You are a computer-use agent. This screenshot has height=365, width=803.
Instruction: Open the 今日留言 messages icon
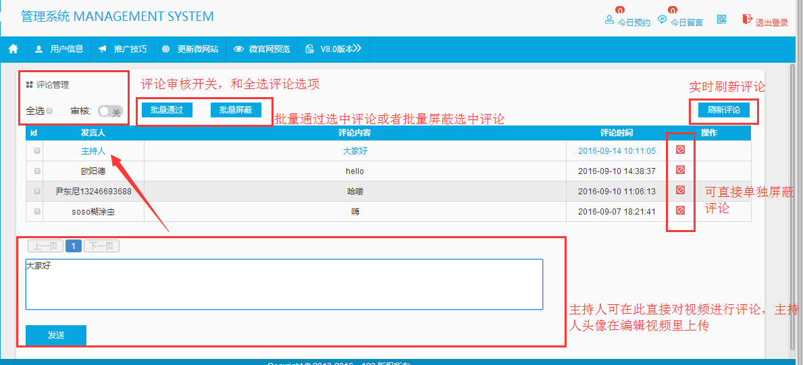click(680, 21)
